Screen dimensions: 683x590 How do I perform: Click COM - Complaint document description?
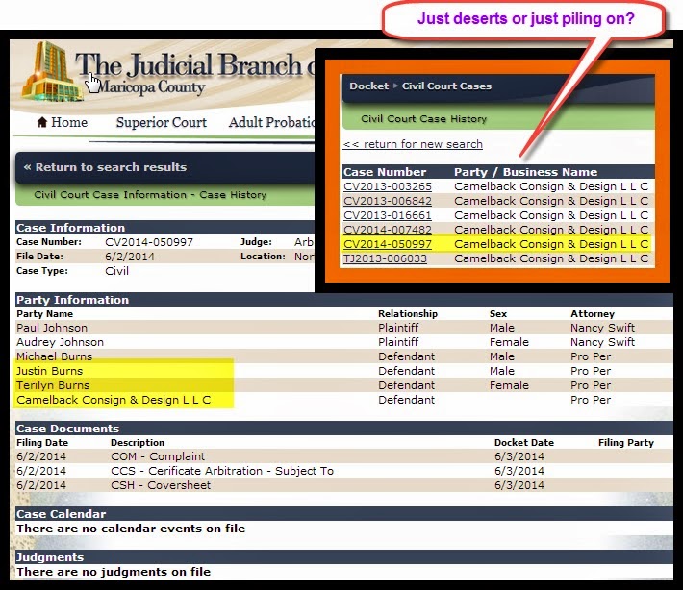pos(158,456)
